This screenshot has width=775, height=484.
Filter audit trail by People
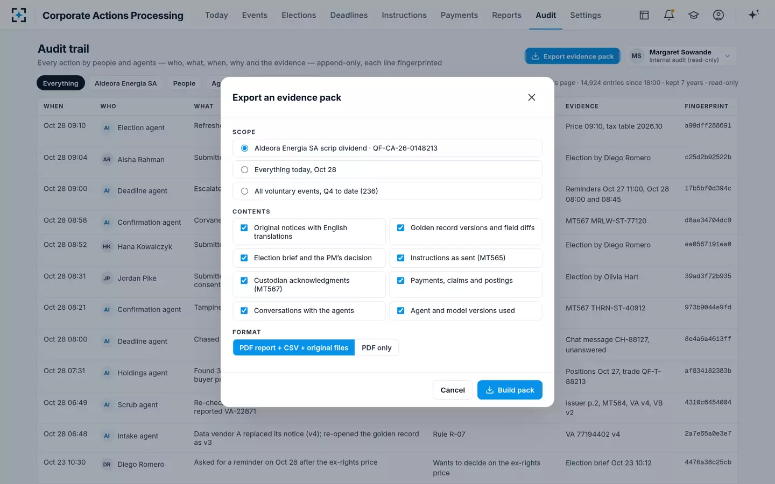pos(184,83)
